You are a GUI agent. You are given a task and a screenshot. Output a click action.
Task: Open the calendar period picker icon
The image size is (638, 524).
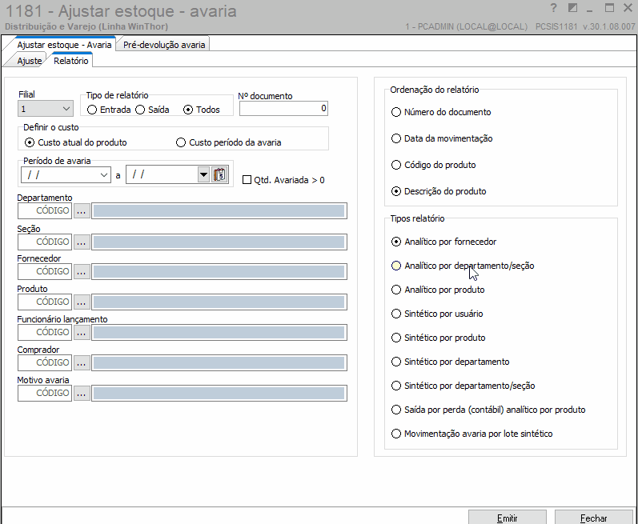[x=219, y=174]
